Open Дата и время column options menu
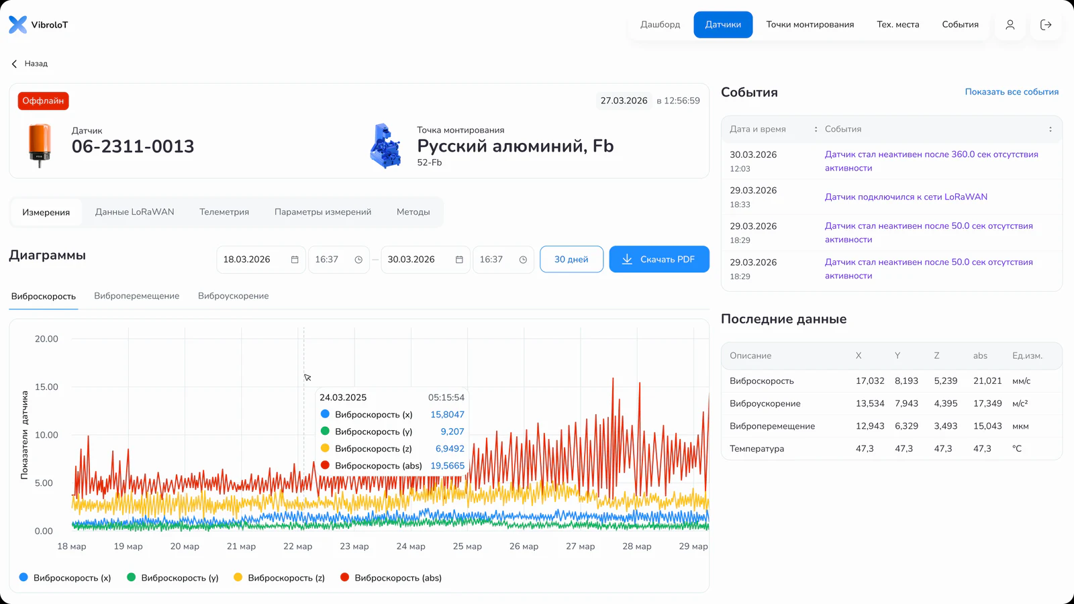Screen dimensions: 1074x604 pyautogui.click(x=816, y=129)
